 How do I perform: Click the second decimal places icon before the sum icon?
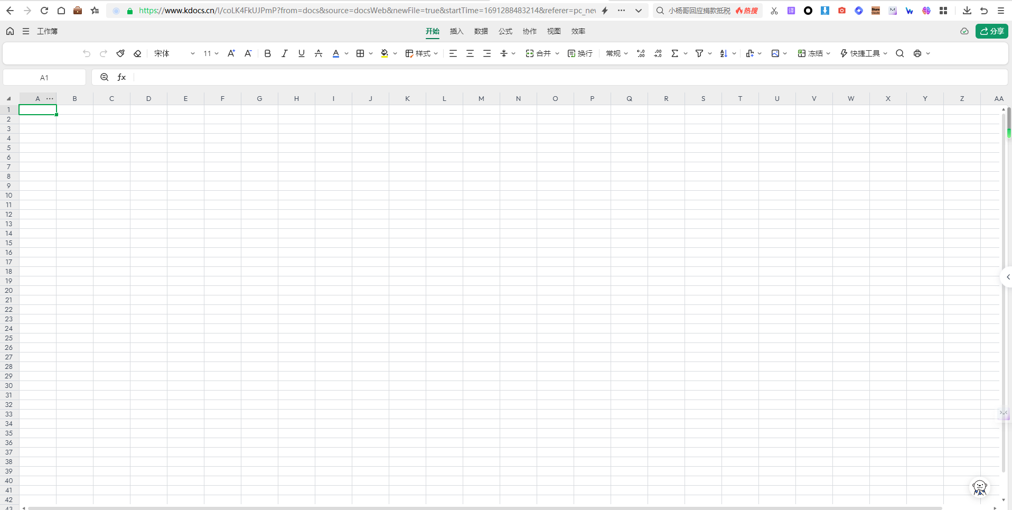(658, 53)
